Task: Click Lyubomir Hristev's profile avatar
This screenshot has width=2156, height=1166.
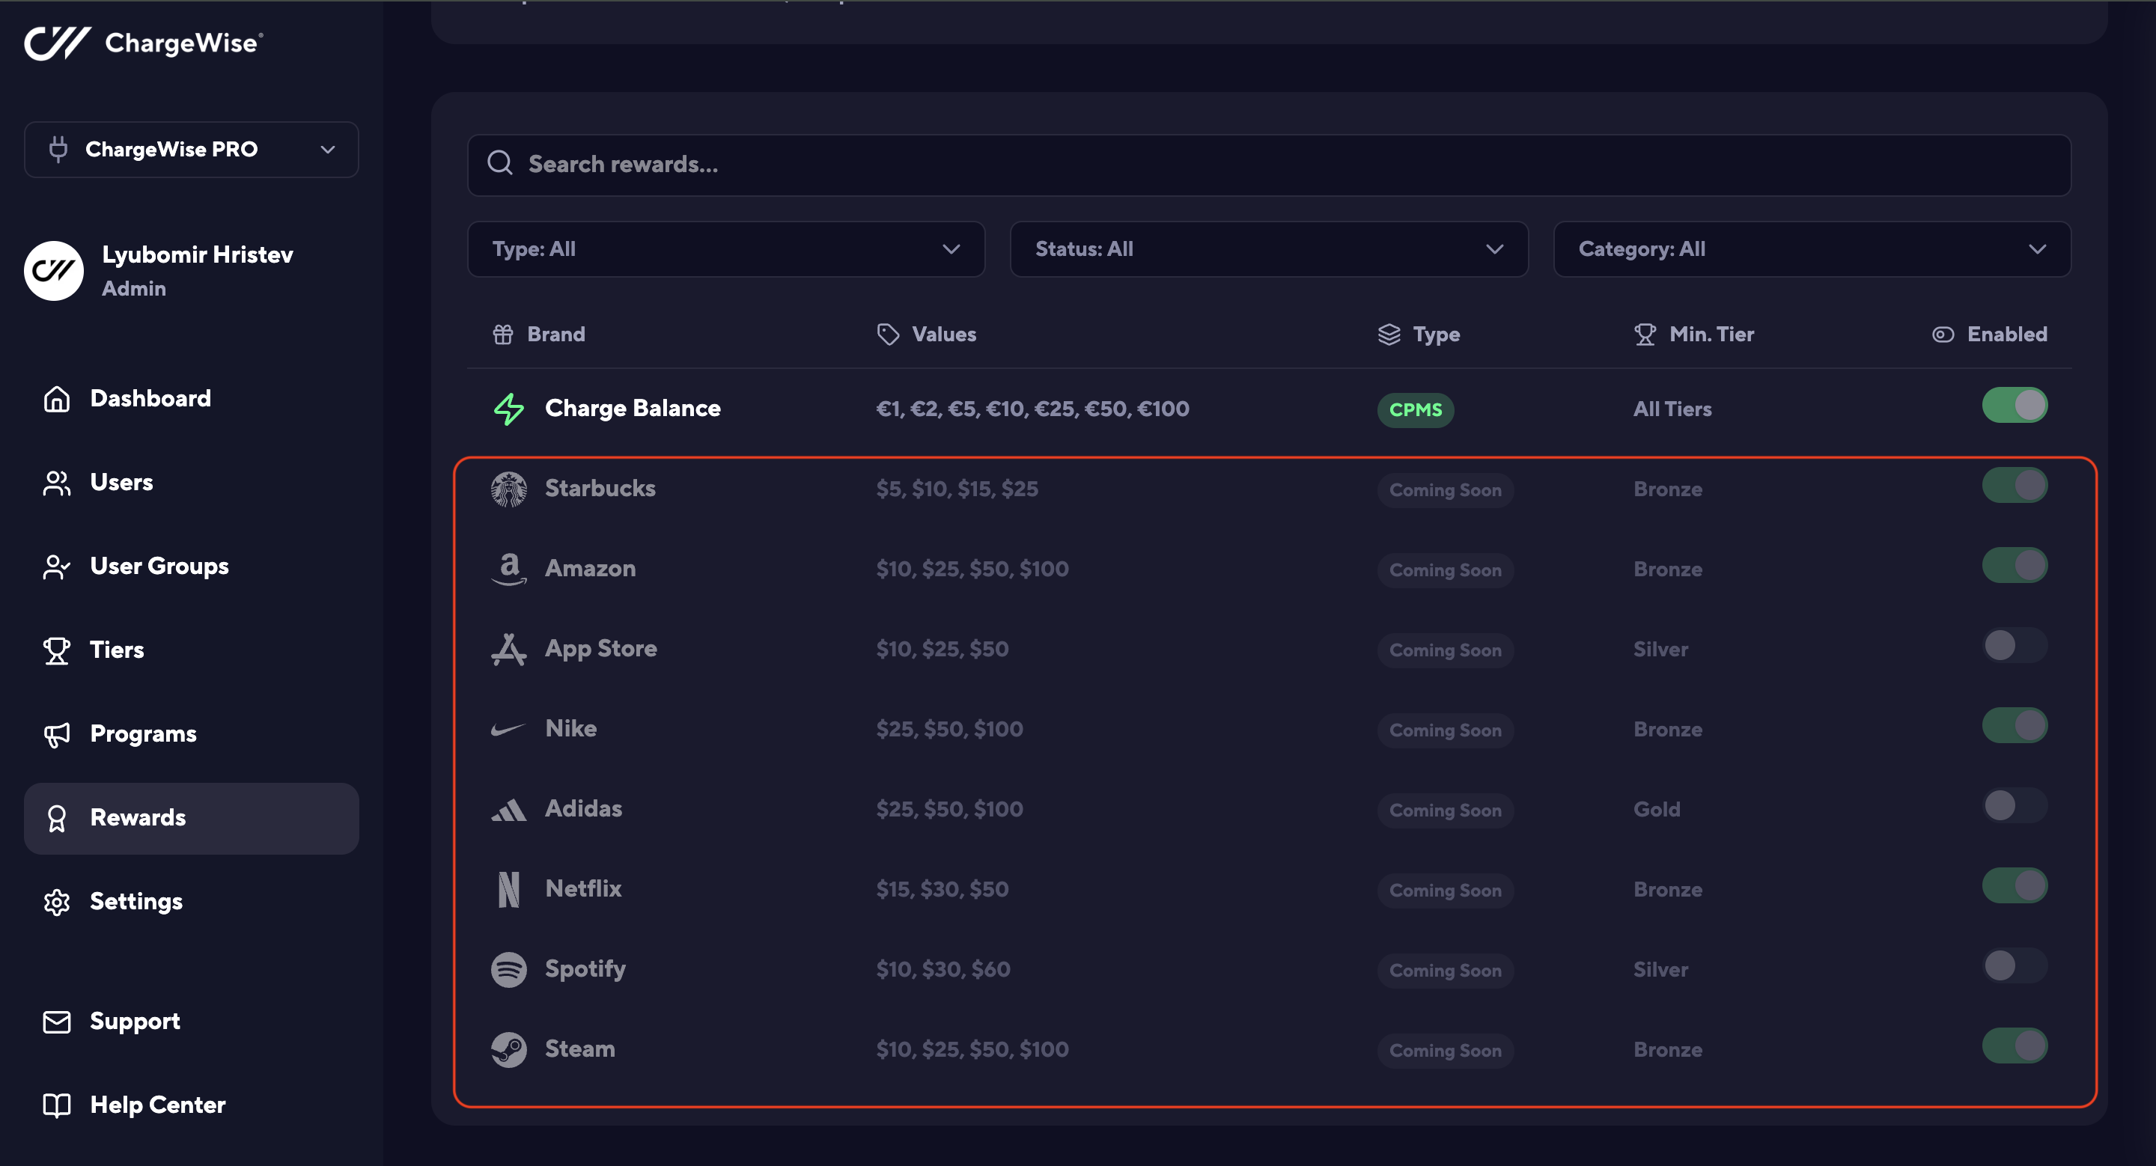Action: point(54,270)
